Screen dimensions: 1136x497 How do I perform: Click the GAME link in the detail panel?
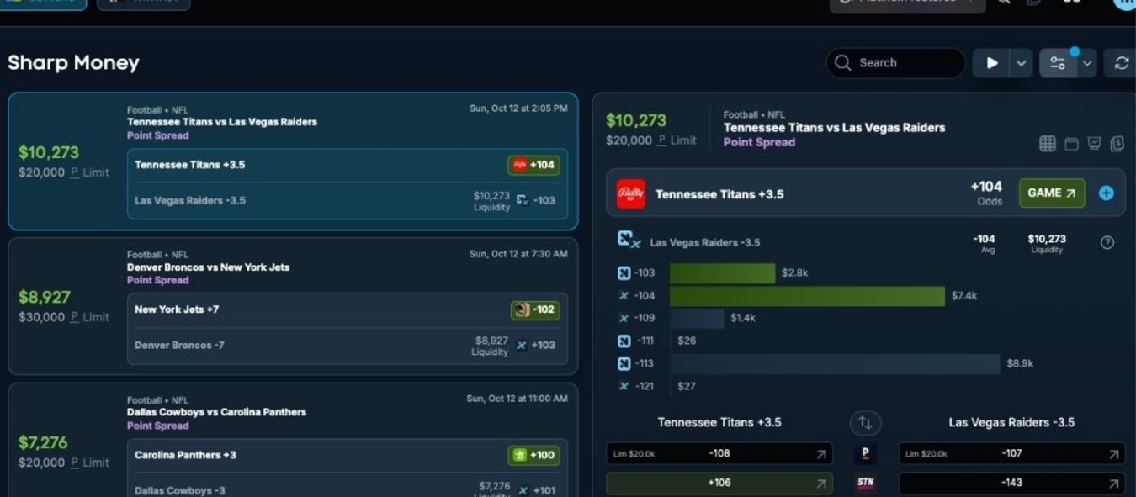tap(1051, 193)
